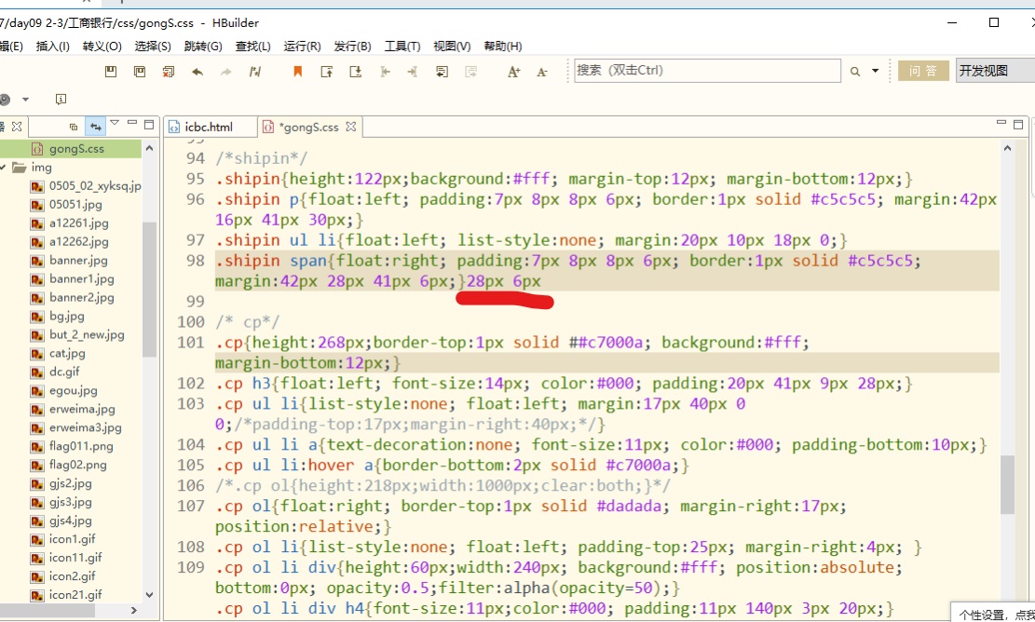
Task: Increase editor font size with A+ icon
Action: pos(513,72)
